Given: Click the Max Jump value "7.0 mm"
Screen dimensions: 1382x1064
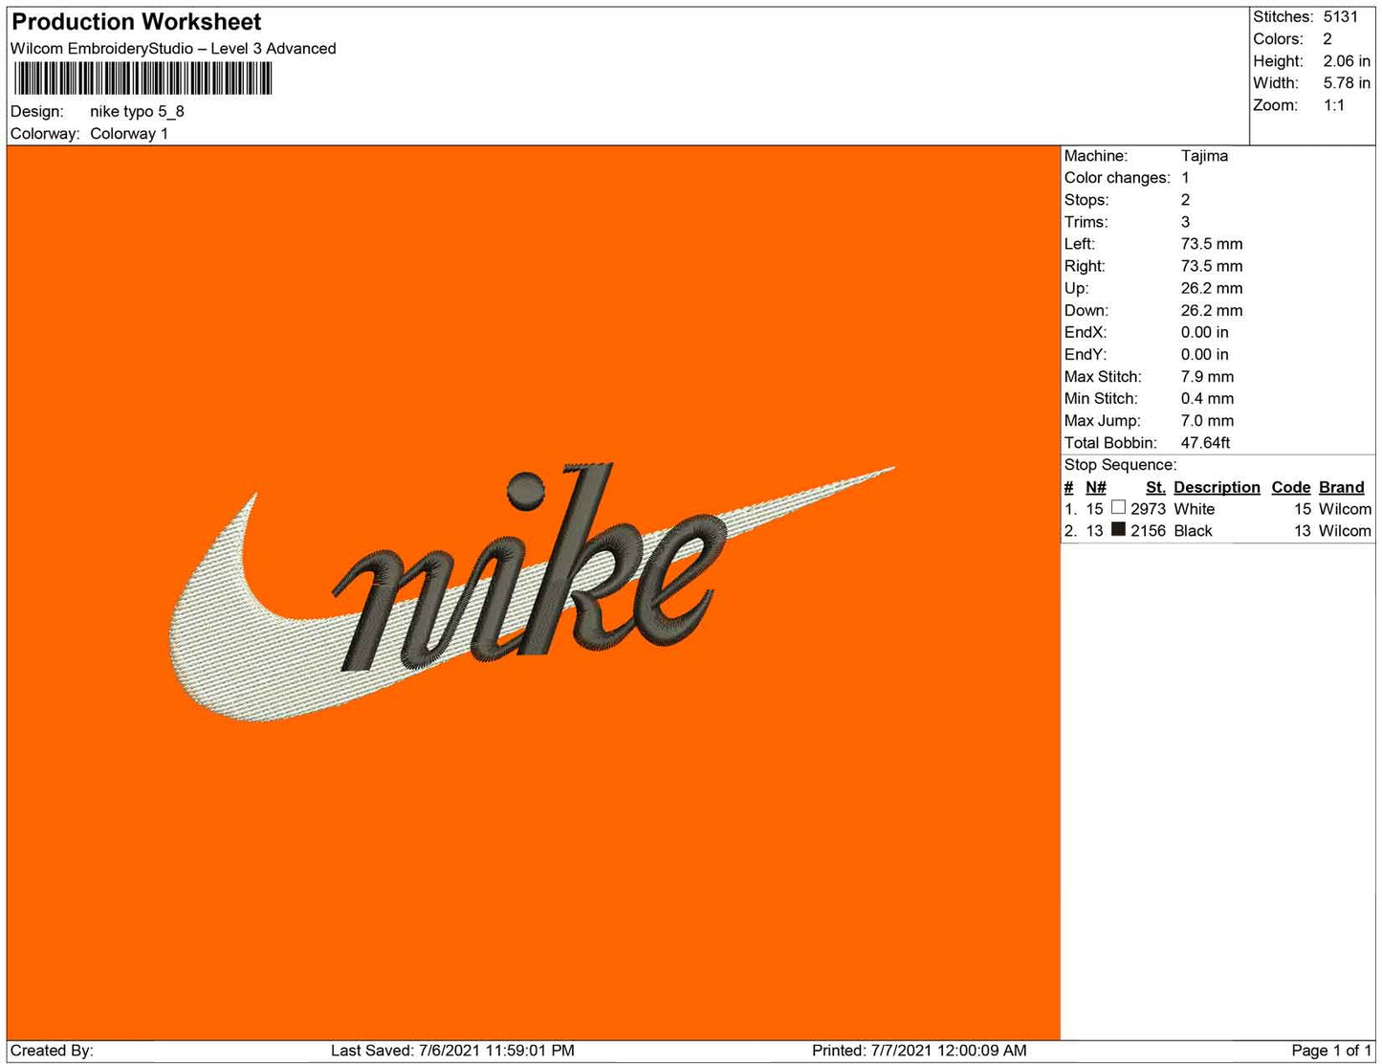Looking at the screenshot, I should click(1207, 421).
